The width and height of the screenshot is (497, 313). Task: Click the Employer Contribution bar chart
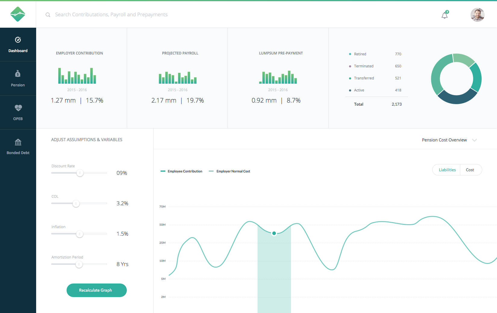pyautogui.click(x=77, y=76)
